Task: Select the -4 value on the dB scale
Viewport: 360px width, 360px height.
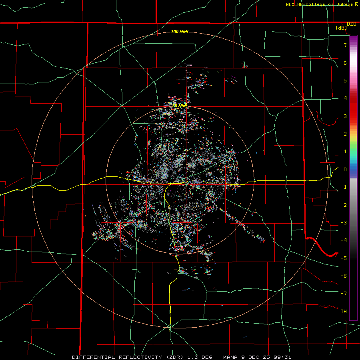Action: tap(344, 240)
